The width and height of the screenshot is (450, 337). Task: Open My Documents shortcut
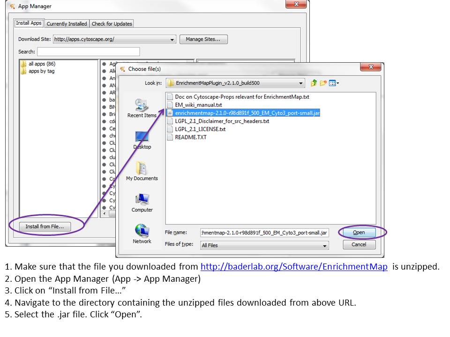point(142,171)
